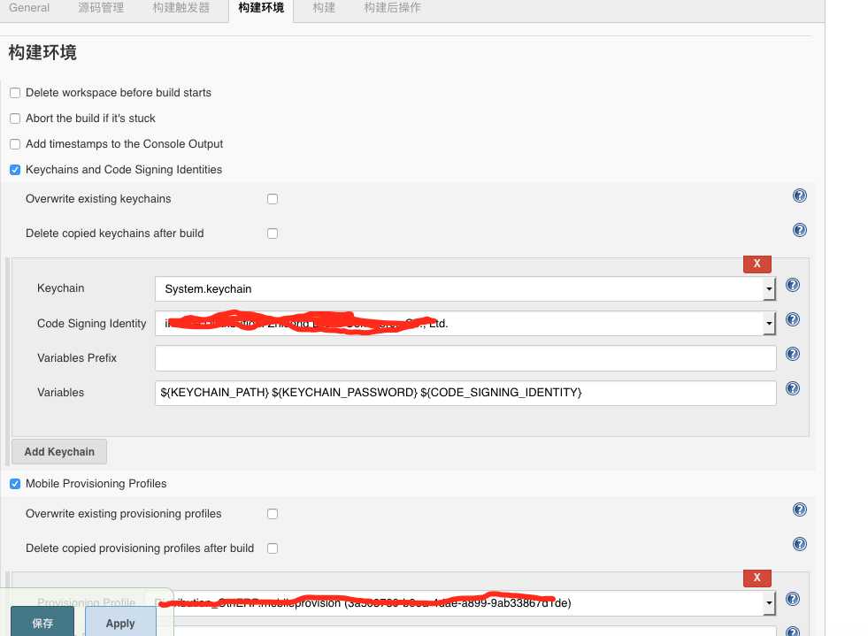Switch to the 源码管理 tab

(x=101, y=8)
